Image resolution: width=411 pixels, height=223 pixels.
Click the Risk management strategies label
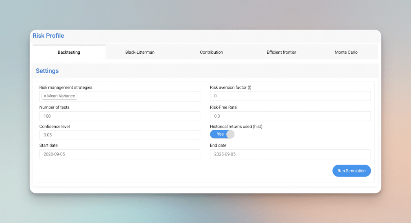66,87
